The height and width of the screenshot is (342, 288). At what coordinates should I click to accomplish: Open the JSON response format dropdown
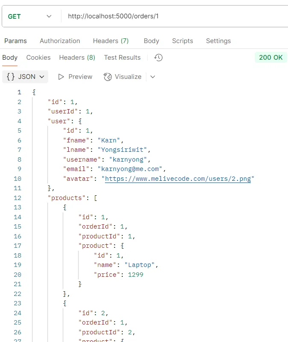25,77
